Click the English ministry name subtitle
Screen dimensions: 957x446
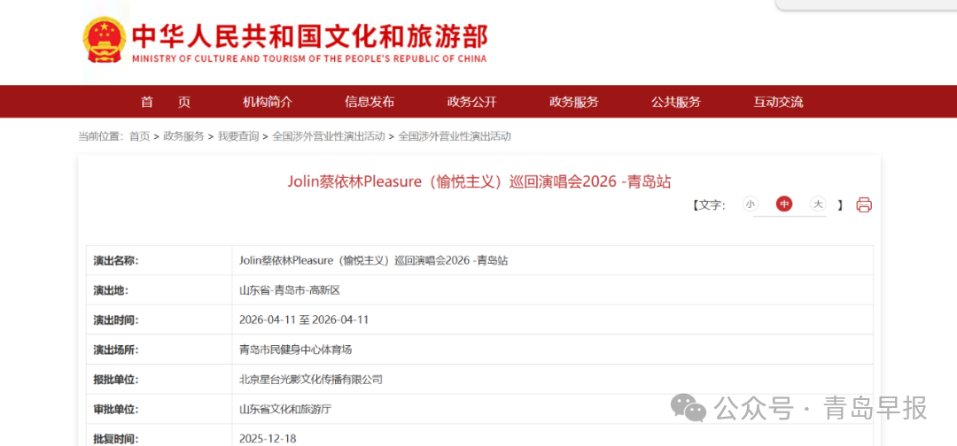[309, 58]
